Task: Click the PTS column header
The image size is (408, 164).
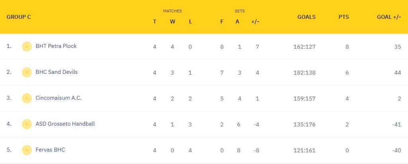Action: pos(344,17)
